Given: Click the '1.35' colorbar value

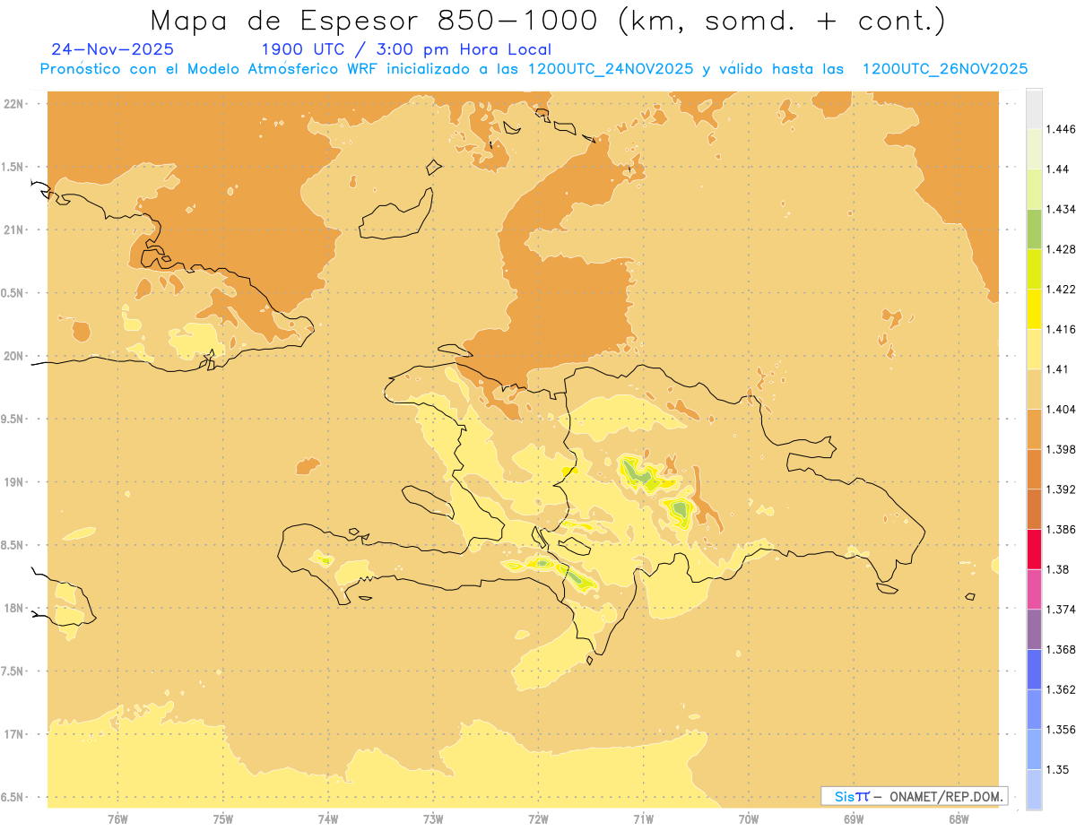Looking at the screenshot, I should click(x=1058, y=769).
